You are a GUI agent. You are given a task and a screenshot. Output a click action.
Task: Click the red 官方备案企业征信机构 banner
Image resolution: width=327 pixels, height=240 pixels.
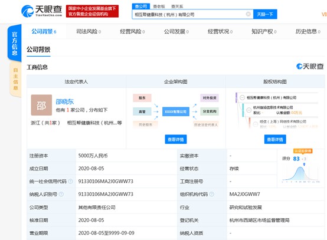click(x=92, y=11)
